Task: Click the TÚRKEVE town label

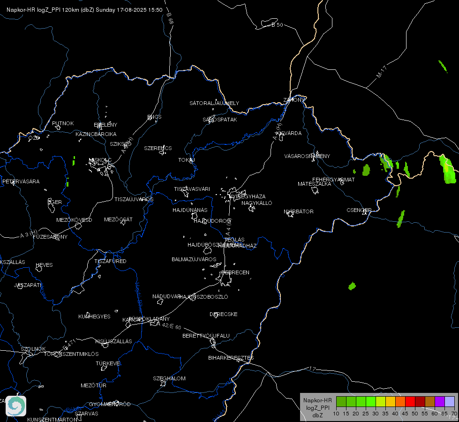Action: 108,363
